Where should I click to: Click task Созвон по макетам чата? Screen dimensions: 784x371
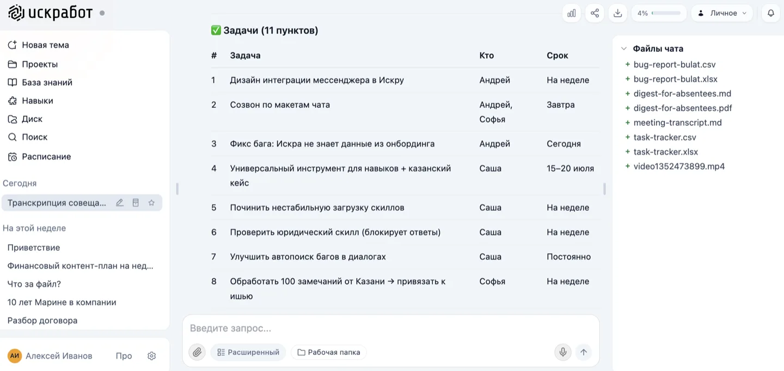coord(280,105)
